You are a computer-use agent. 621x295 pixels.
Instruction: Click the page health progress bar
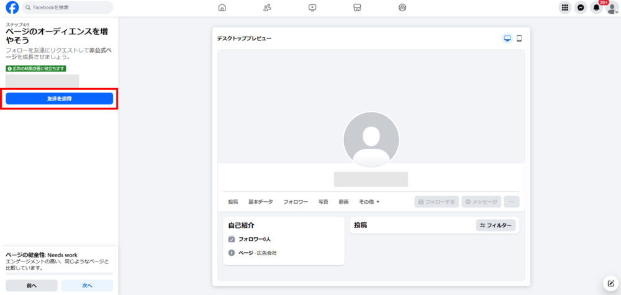[60, 273]
